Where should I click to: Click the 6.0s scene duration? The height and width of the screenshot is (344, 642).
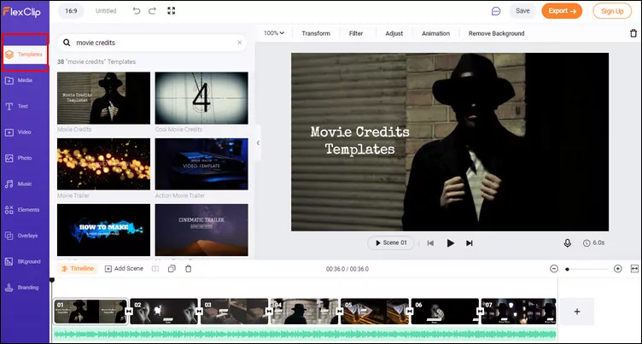[x=593, y=242]
